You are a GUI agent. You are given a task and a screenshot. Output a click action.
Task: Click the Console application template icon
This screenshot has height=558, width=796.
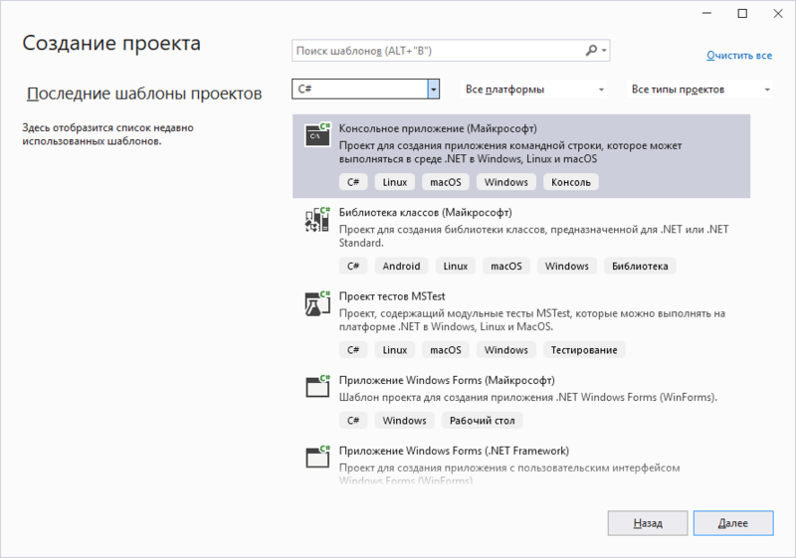[x=317, y=135]
